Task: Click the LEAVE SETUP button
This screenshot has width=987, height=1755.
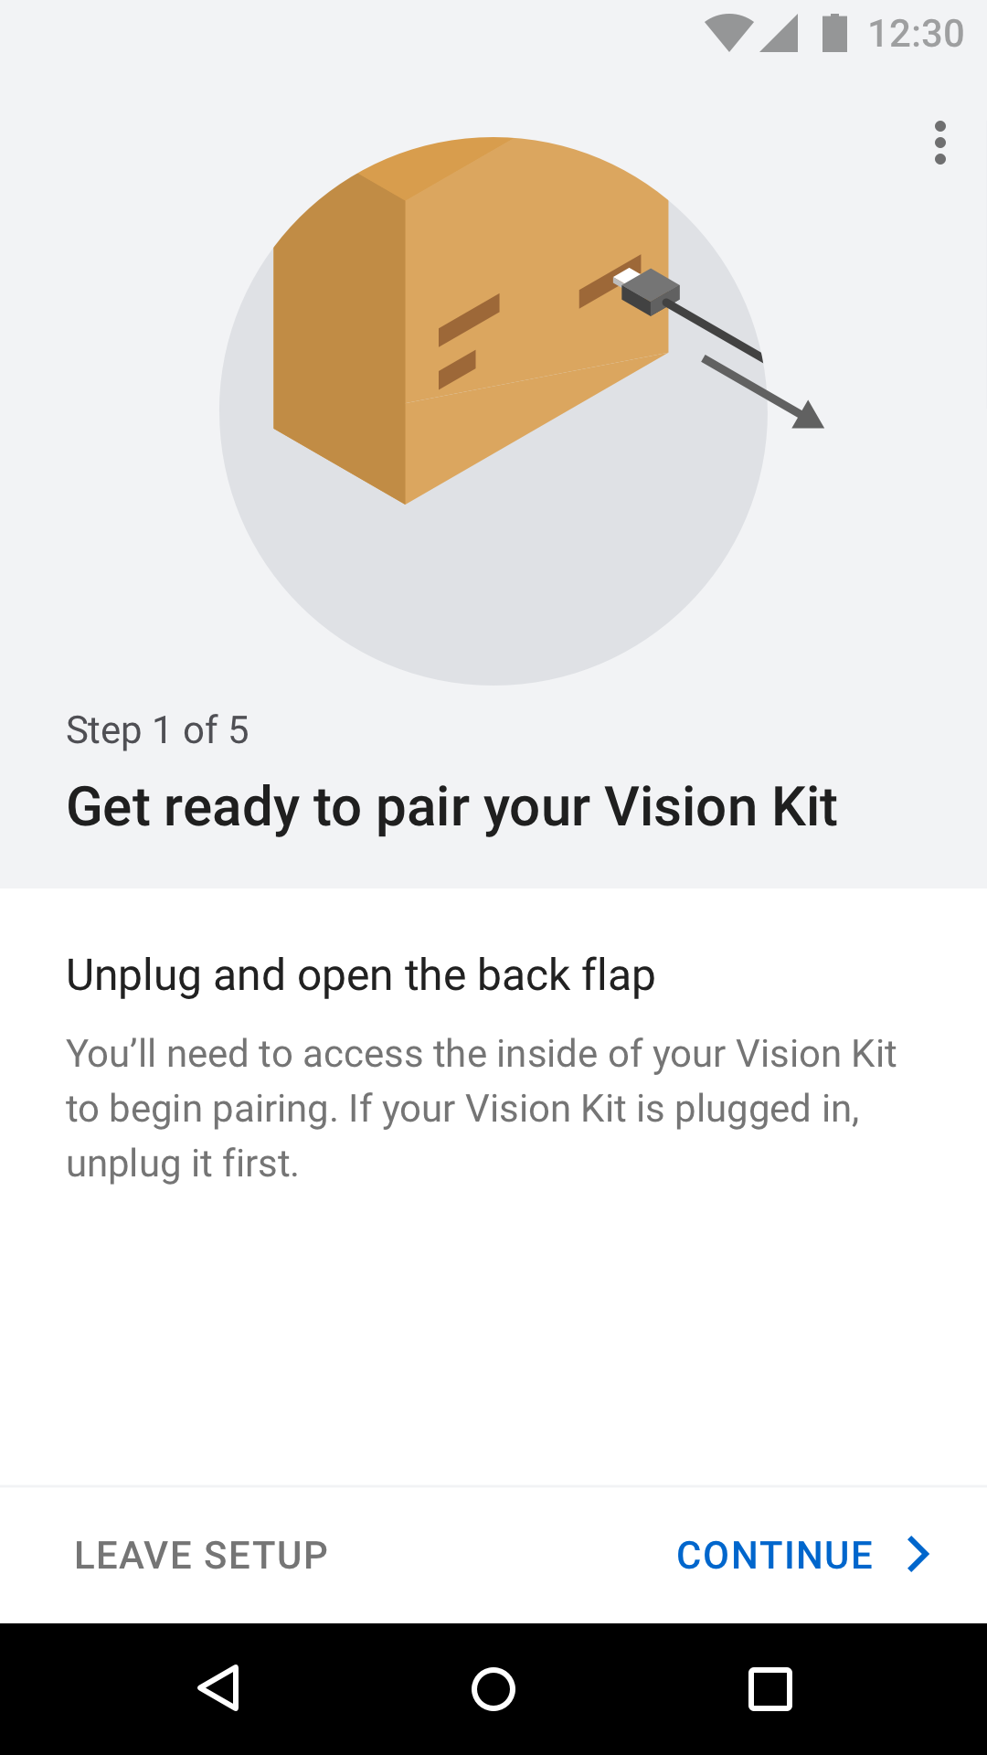Action: [201, 1555]
